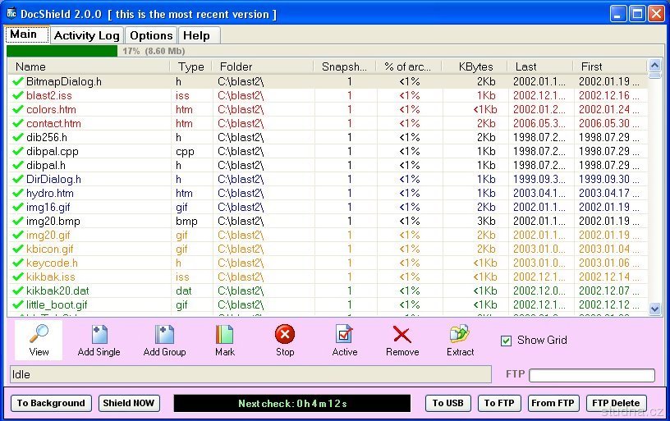Click green checkmark beside hydro.htm
This screenshot has width=670, height=421.
(x=17, y=193)
